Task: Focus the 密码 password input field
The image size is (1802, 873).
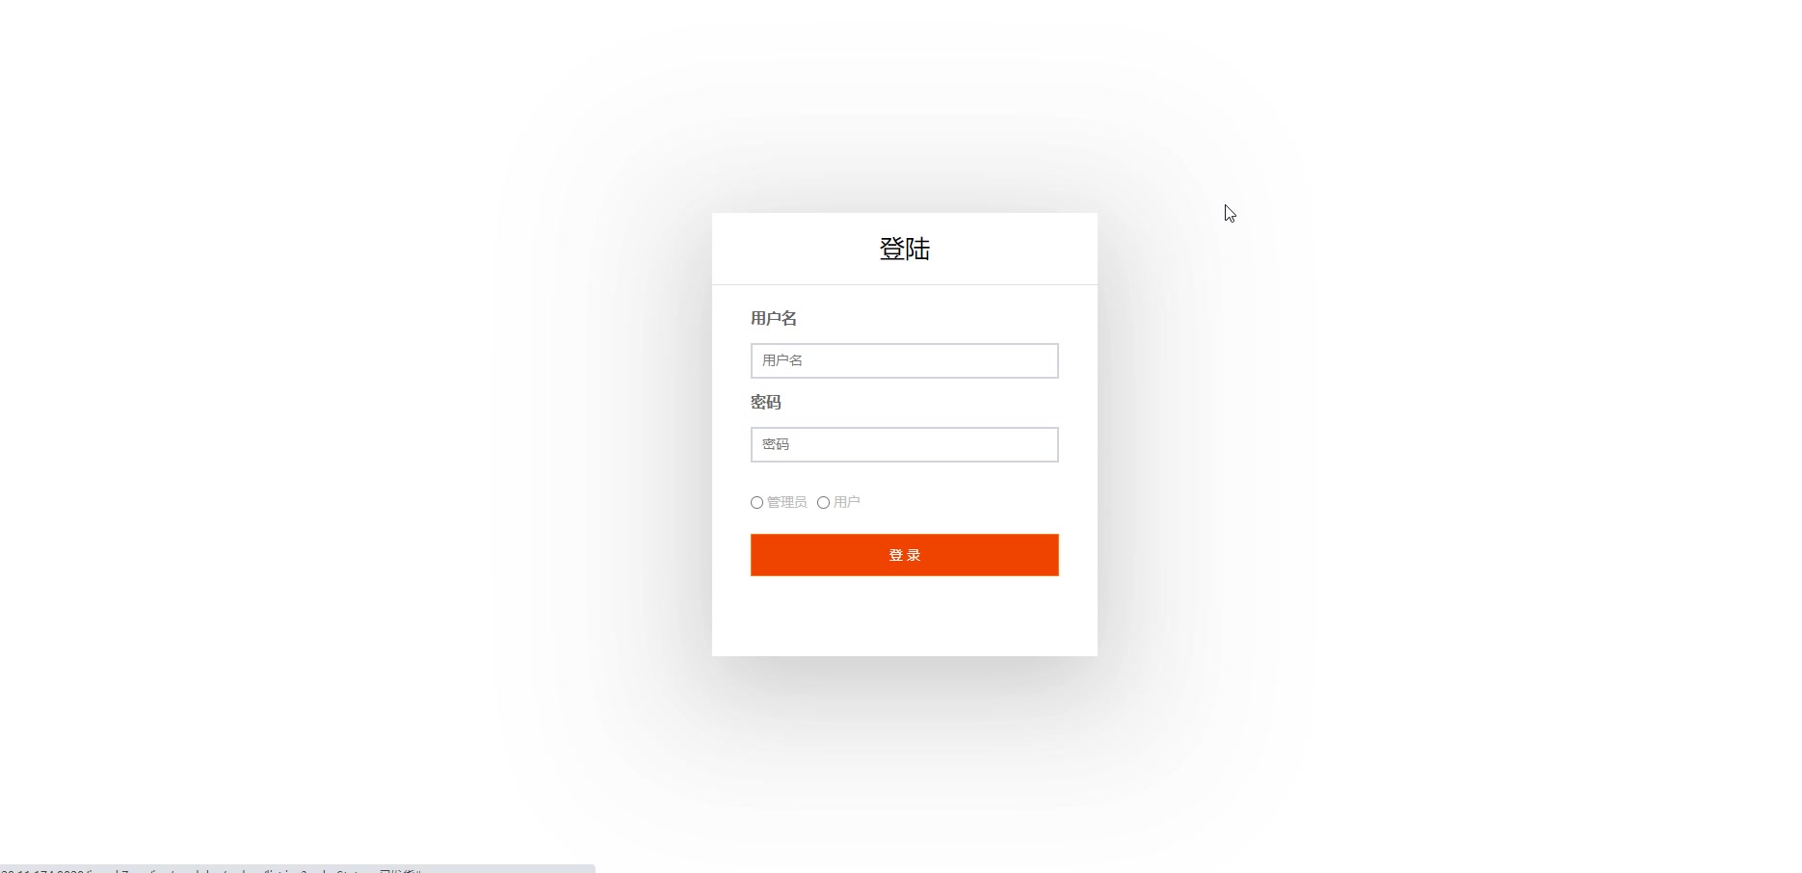Action: click(904, 444)
